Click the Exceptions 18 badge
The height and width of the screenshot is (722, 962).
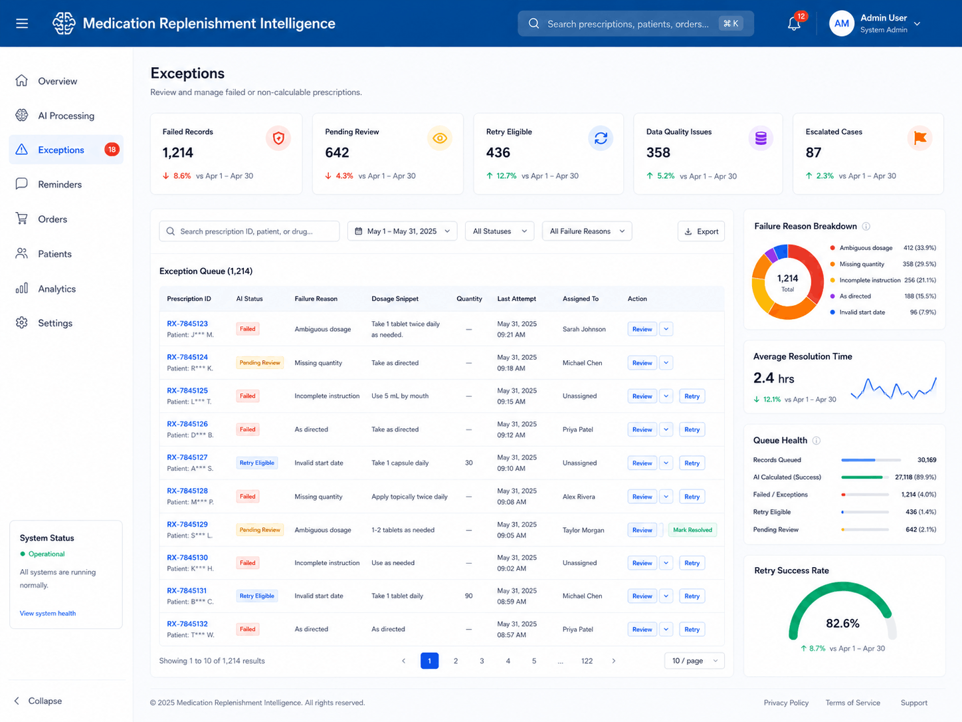coord(112,150)
